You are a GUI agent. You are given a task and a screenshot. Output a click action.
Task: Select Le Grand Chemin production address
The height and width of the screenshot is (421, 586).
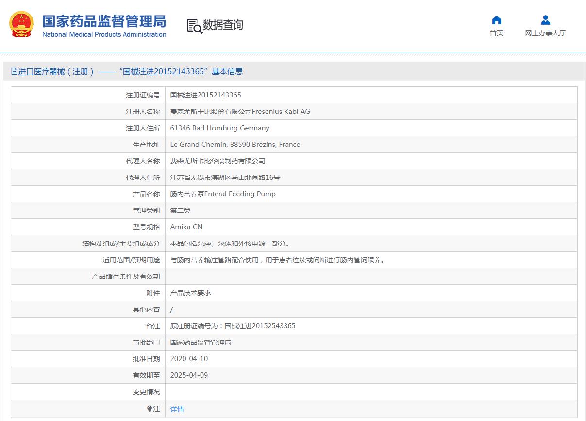(235, 145)
